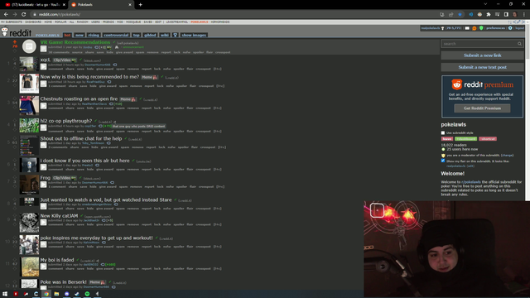Click expando box on Frog post
530x298 pixels.
coord(44,185)
